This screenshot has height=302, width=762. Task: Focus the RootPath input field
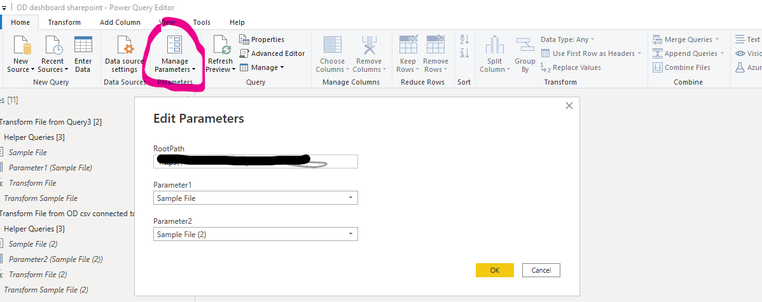pos(256,161)
